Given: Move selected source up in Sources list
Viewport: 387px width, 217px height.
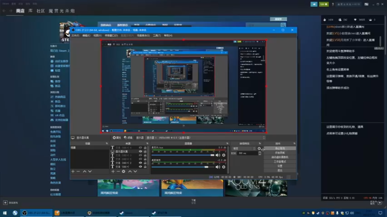Looking at the screenshot, I should tap(130, 172).
